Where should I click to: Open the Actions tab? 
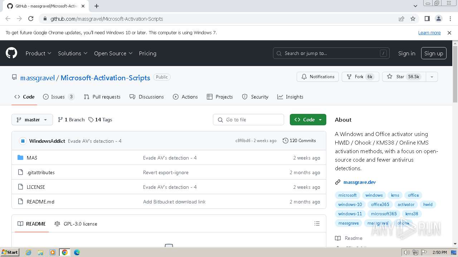coord(185,97)
